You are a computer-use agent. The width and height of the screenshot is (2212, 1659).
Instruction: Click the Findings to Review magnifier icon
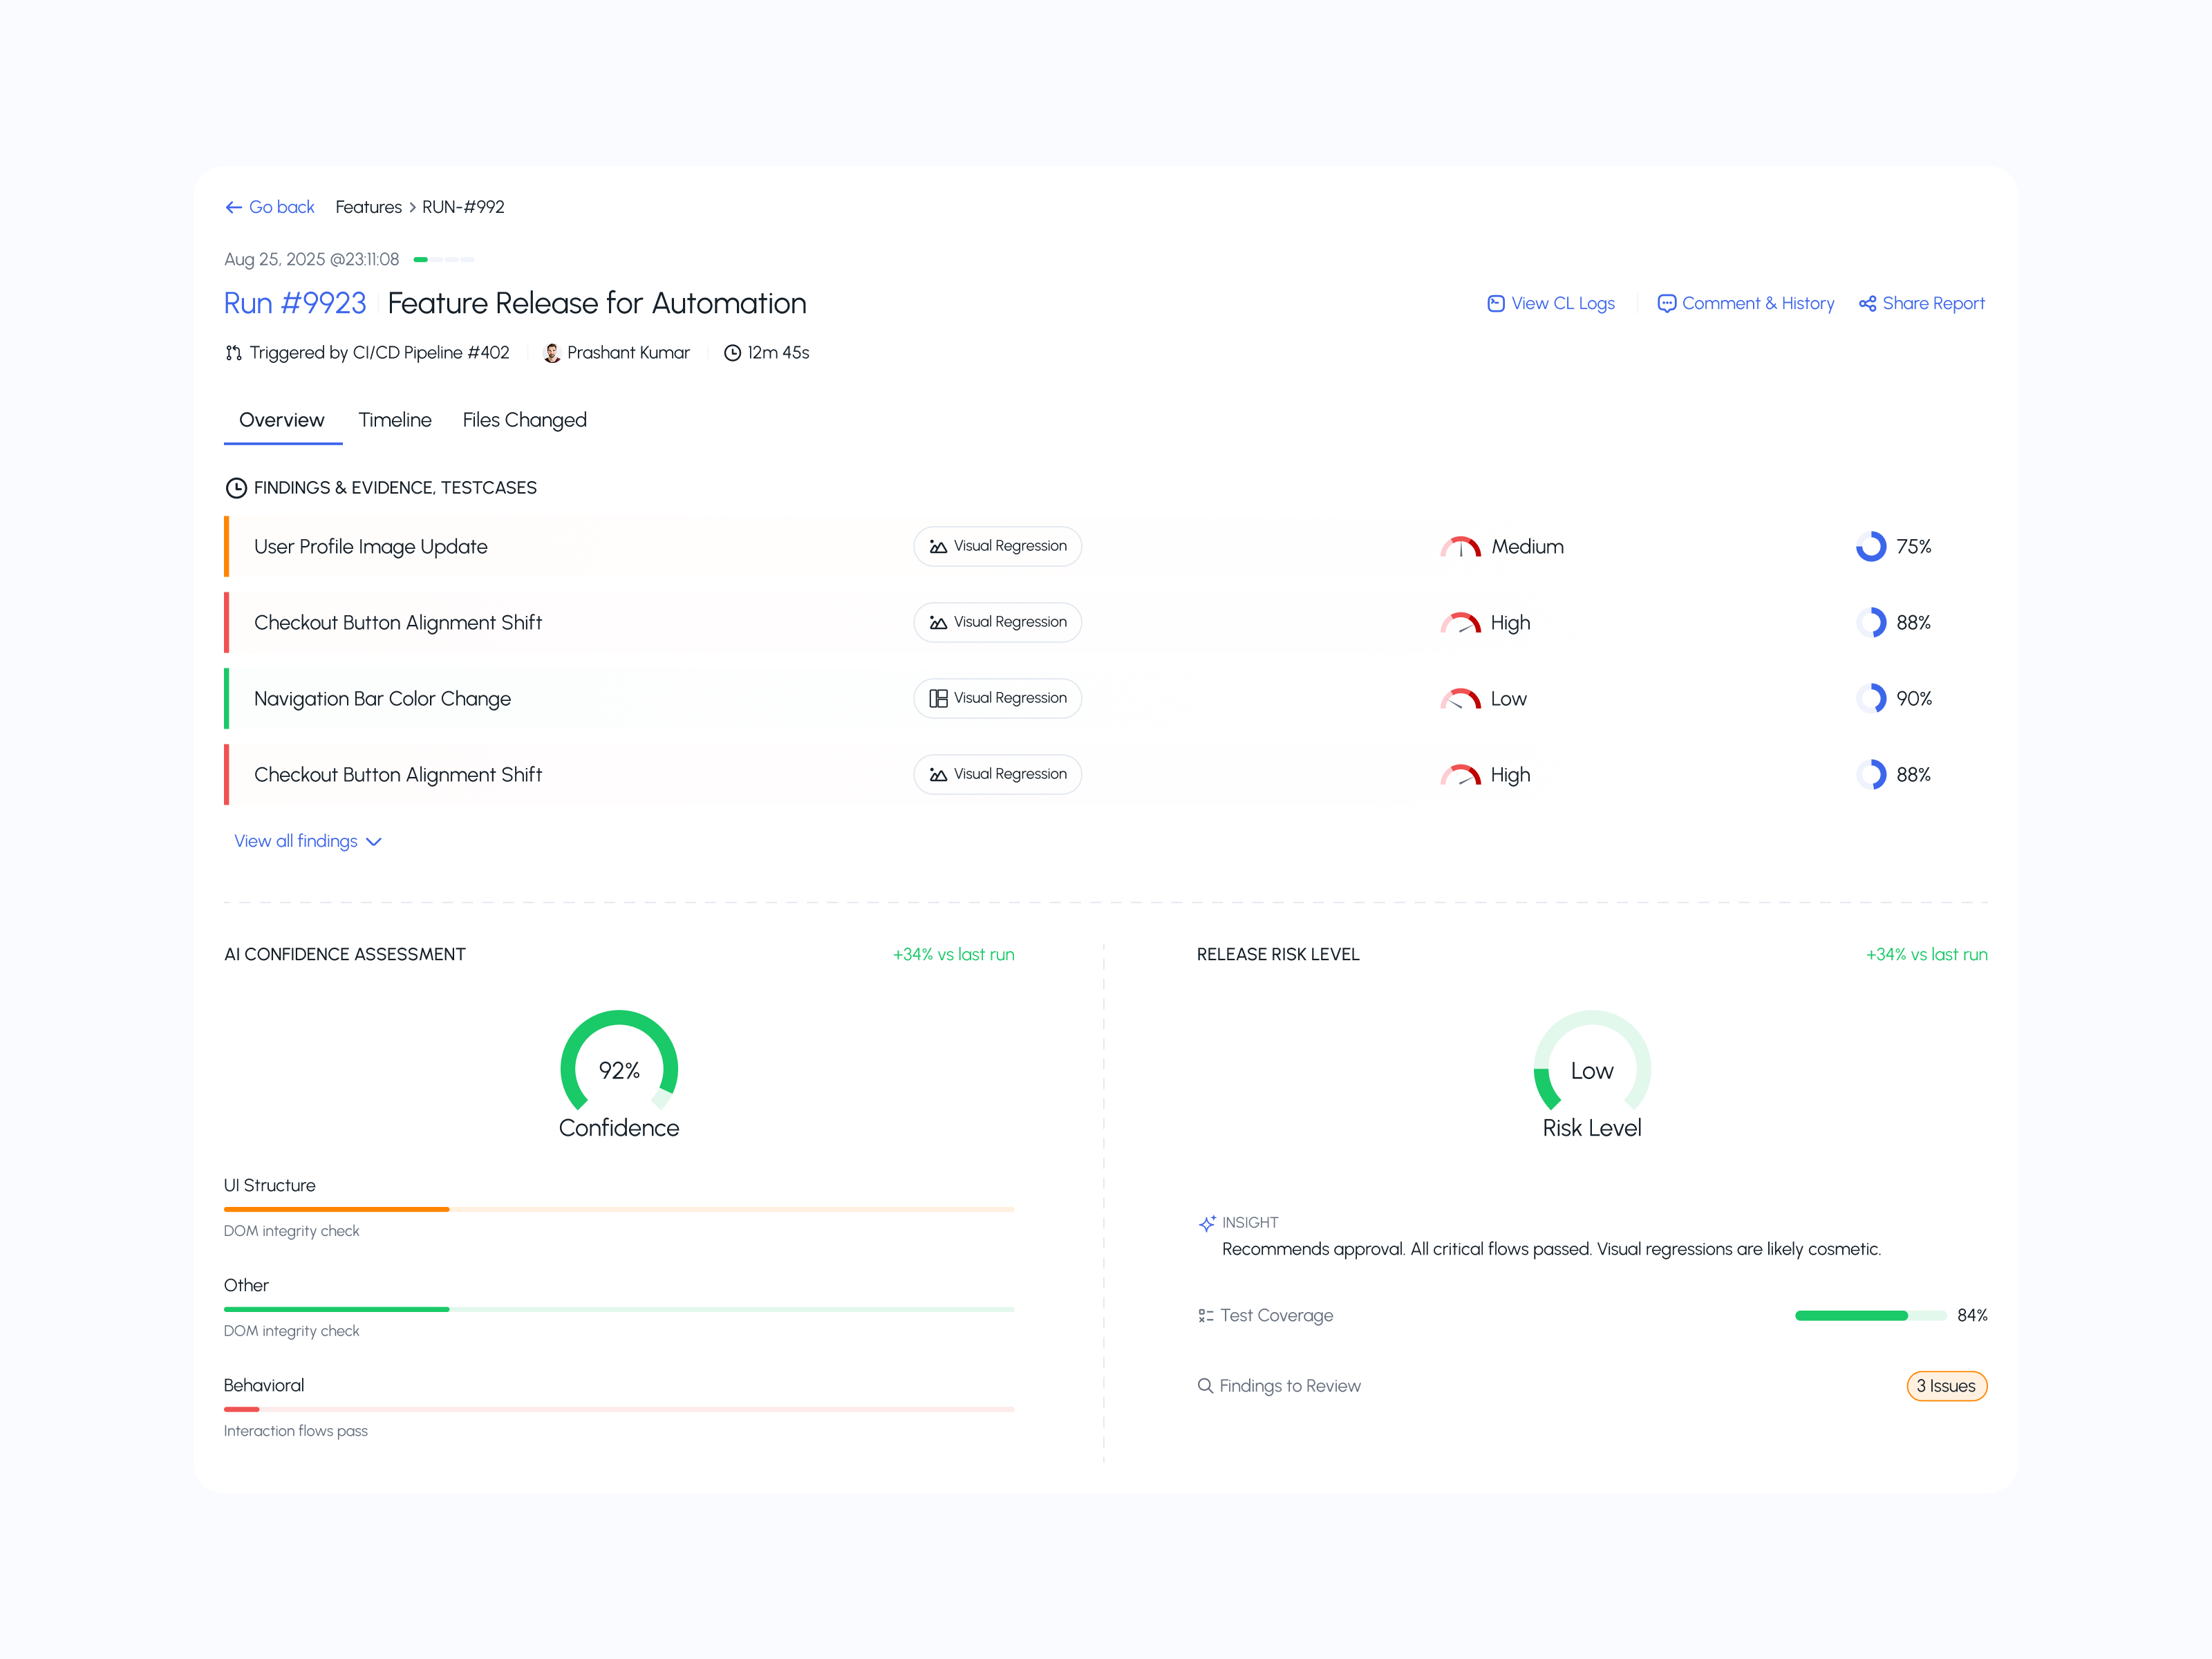point(1205,1386)
